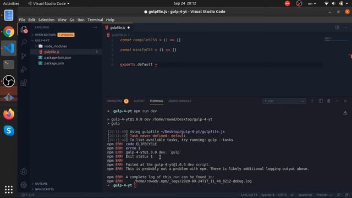Open the Run and Debug view
Screen dimensions: 352x198
[x=24, y=69]
